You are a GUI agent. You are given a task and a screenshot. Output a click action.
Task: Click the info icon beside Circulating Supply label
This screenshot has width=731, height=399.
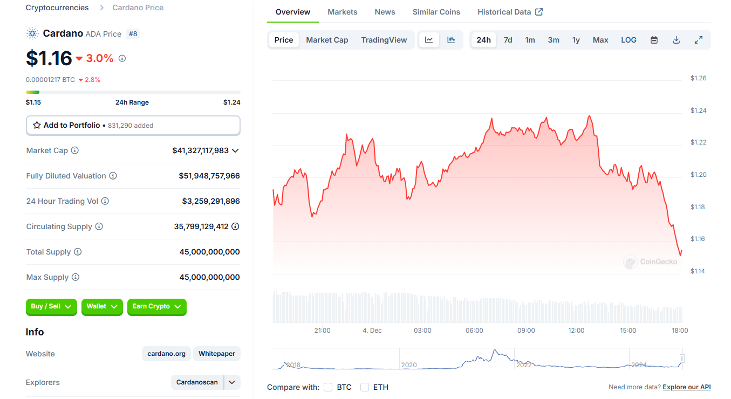pos(99,226)
